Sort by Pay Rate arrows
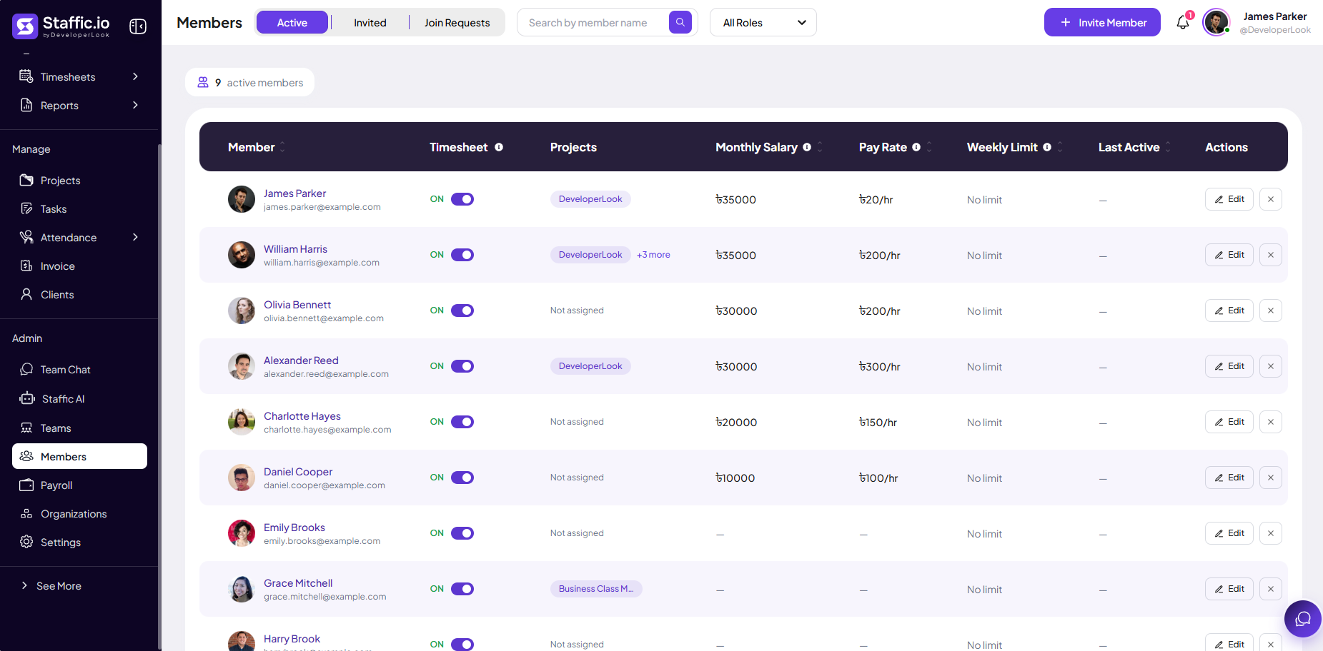This screenshot has width=1323, height=651. [929, 147]
